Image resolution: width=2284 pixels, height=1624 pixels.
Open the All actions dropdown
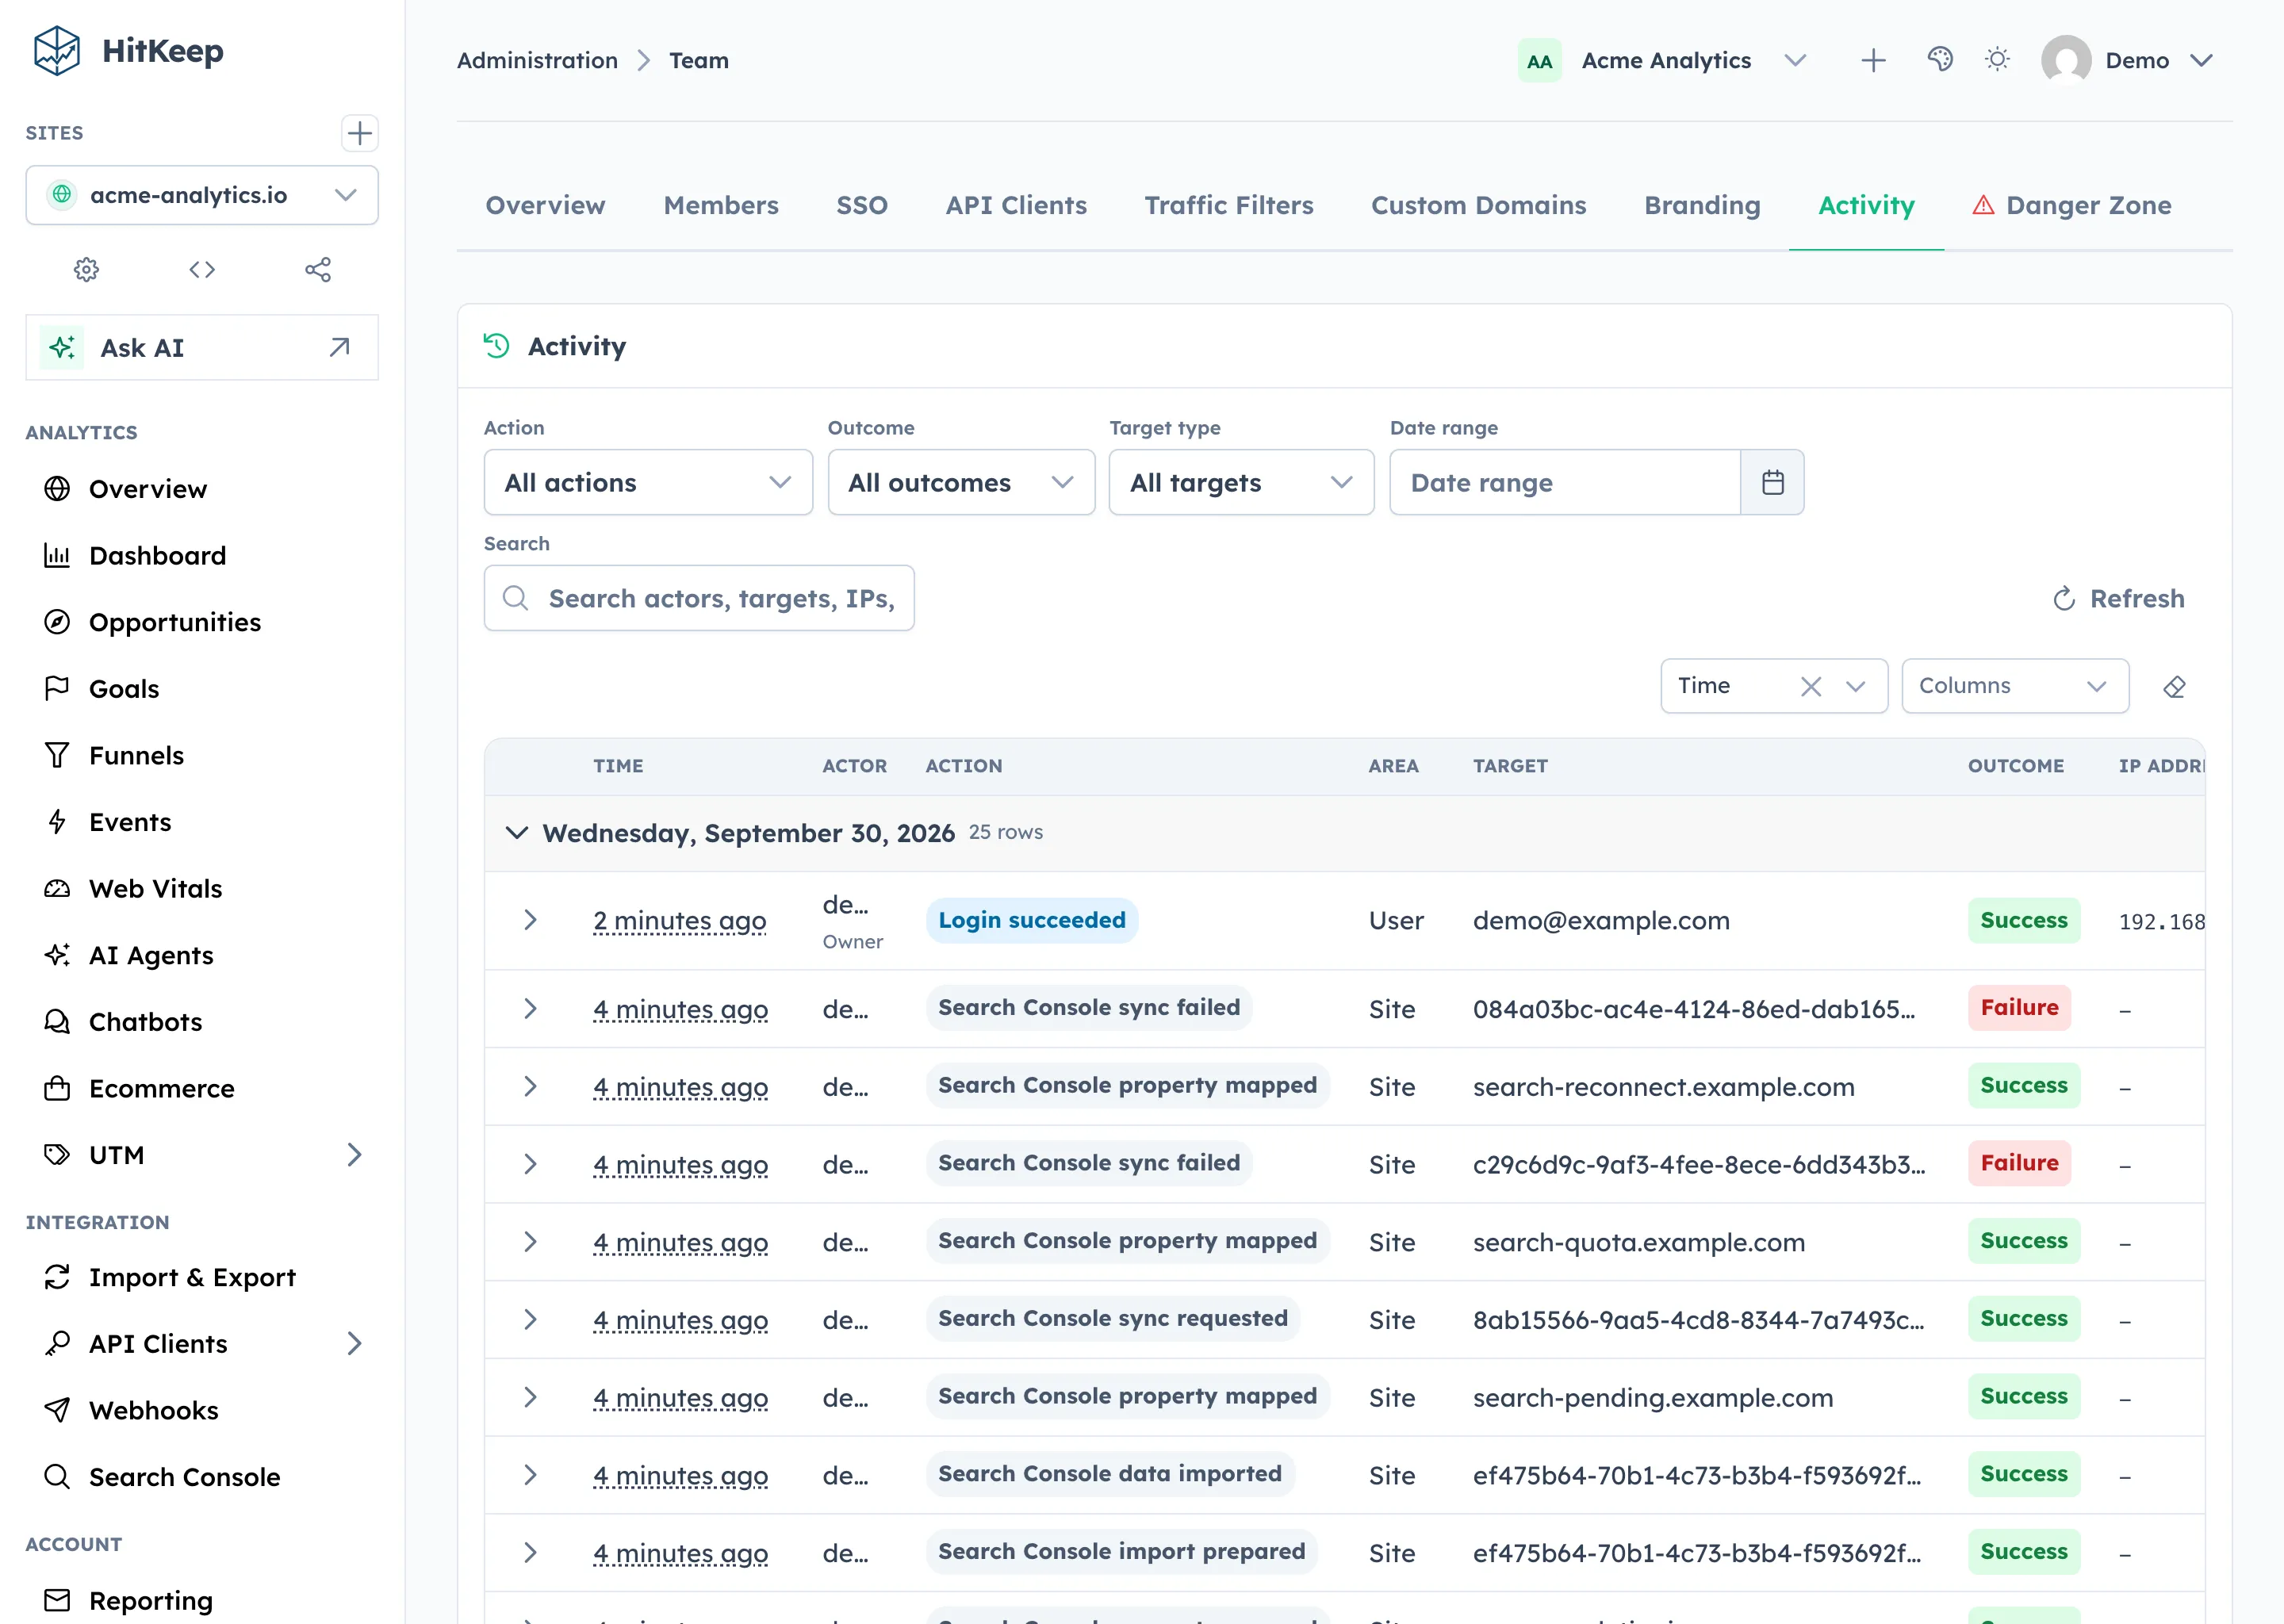click(648, 482)
